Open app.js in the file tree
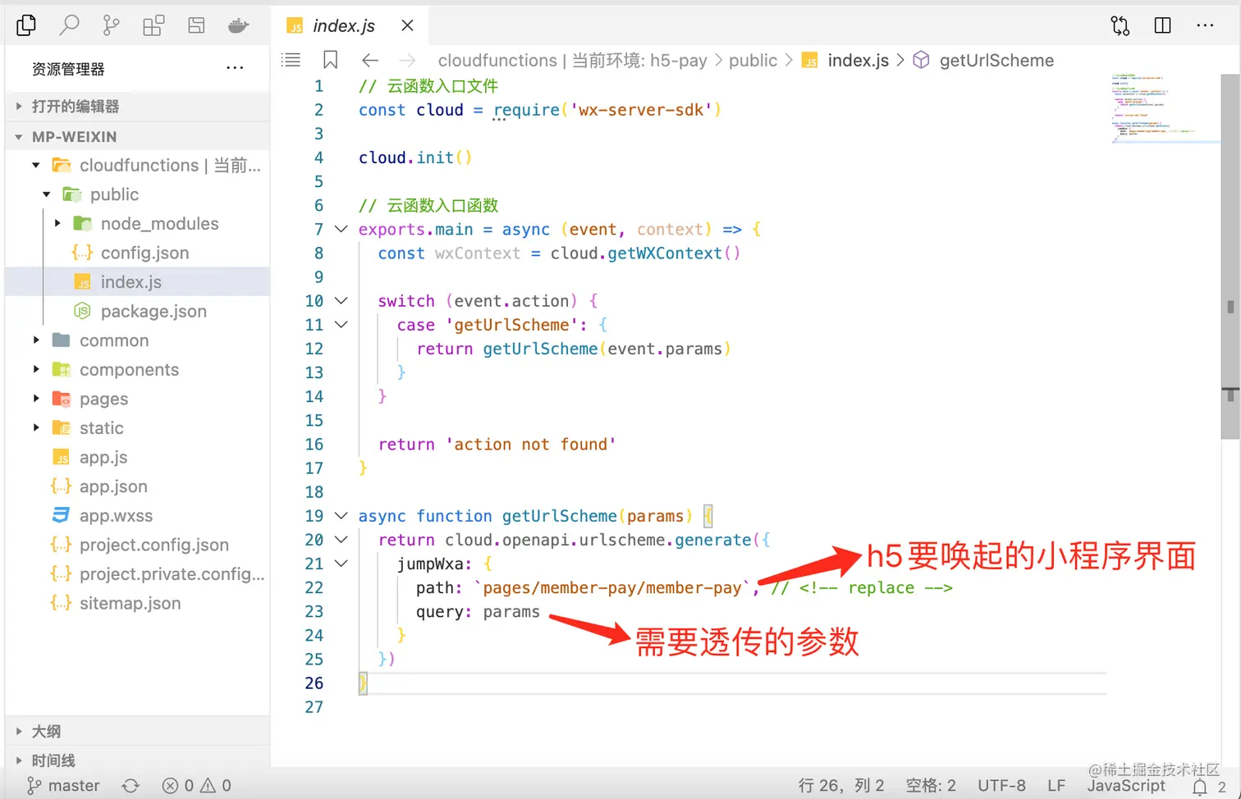This screenshot has width=1241, height=799. pos(138,457)
